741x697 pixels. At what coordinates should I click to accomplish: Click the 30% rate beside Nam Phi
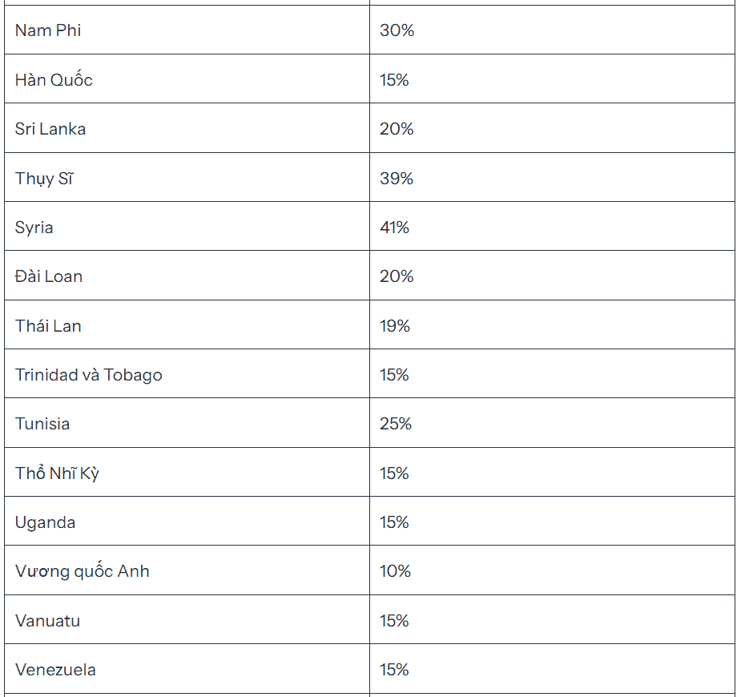tap(397, 30)
